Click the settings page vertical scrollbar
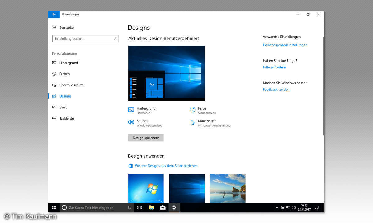The image size is (373, 223). [x=323, y=86]
